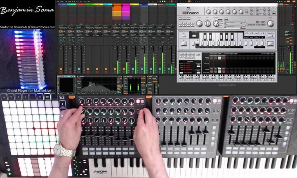Click red button below TB-303 horizontal sliders
The width and height of the screenshot is (297, 178).
pyautogui.click(x=243, y=28)
